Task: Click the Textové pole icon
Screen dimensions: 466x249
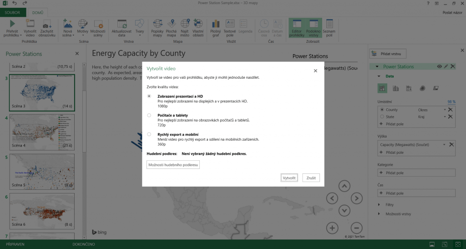Action: click(x=230, y=24)
